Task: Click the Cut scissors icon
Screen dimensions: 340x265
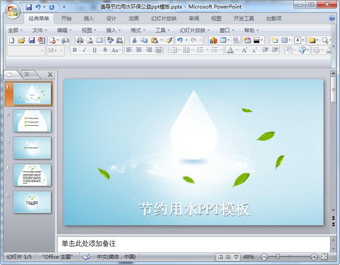Action: click(134, 40)
